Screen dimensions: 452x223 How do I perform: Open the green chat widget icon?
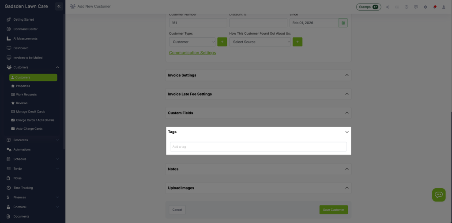438,195
